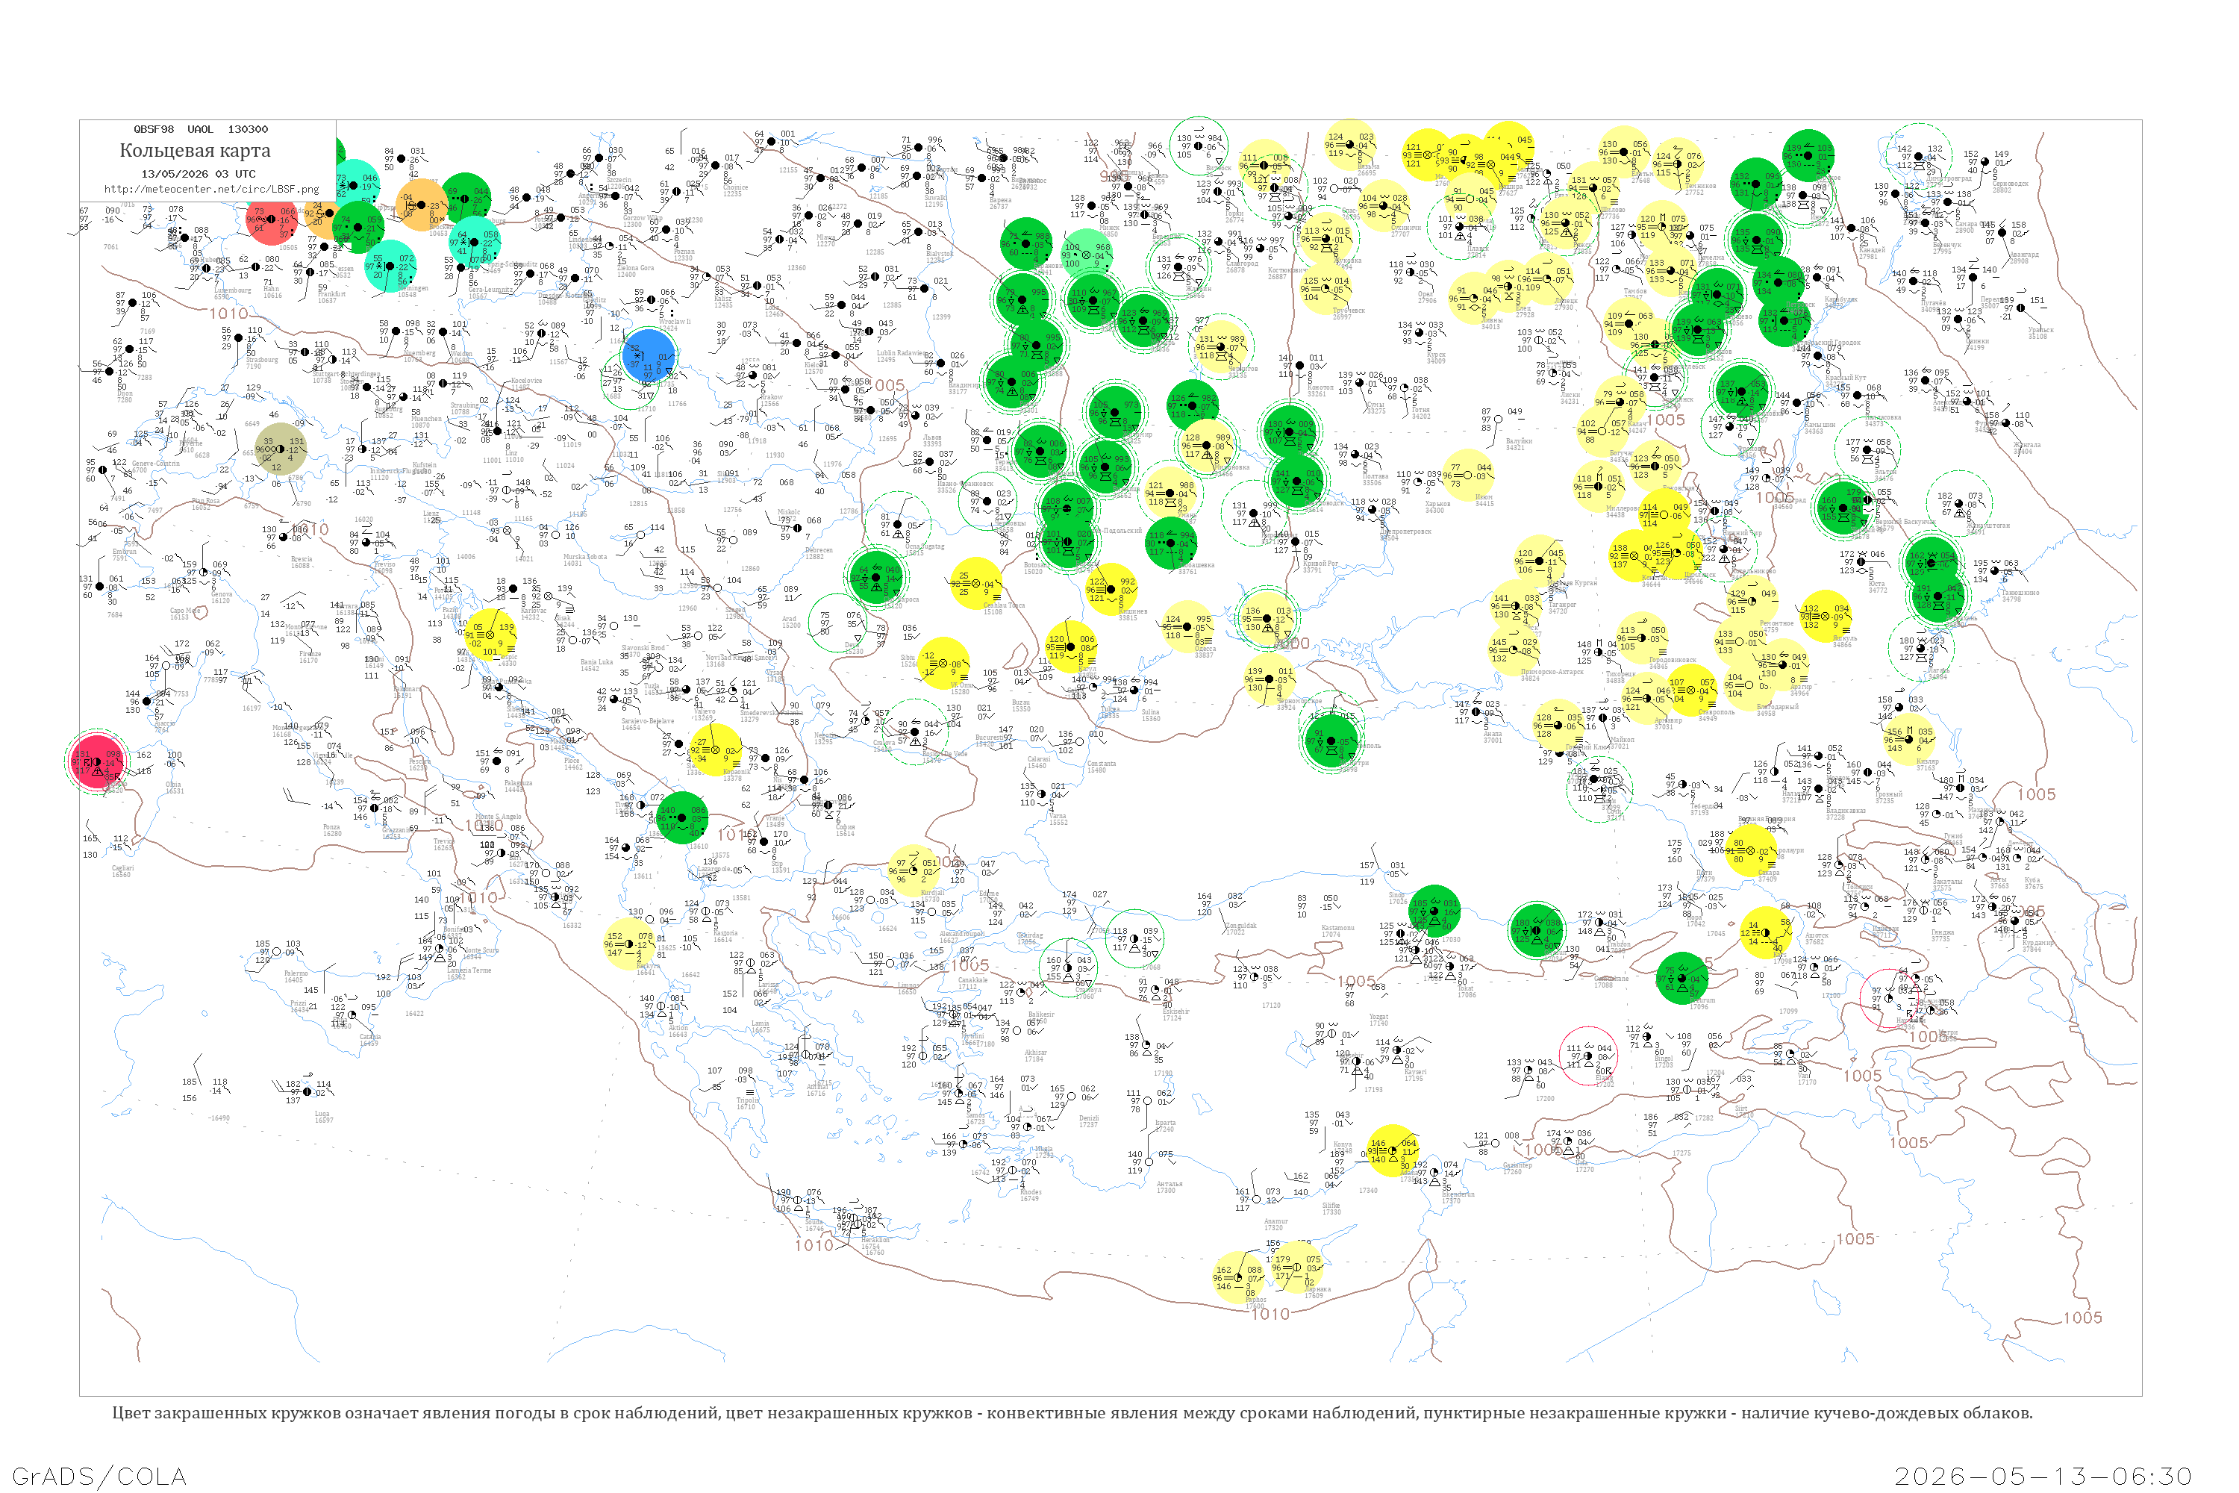
Task: Click the yellow station circle at Kerkyra
Action: pos(630,944)
